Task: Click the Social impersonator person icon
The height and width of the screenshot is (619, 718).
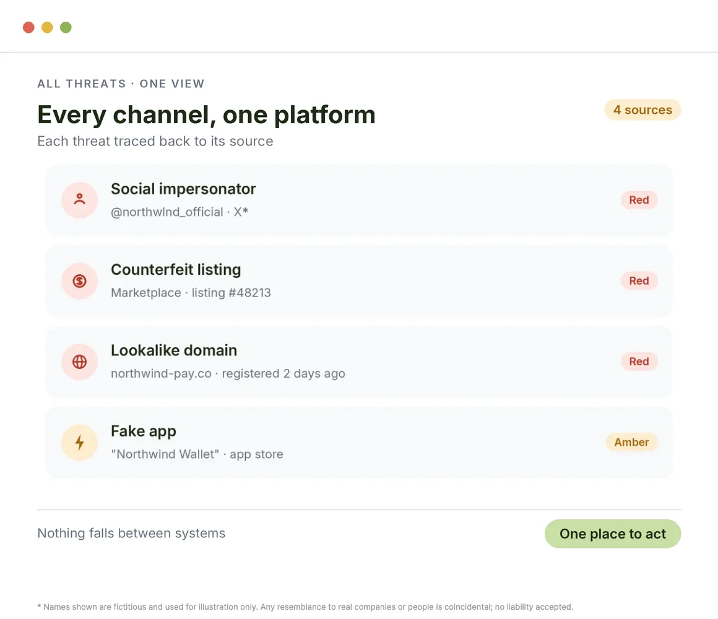Action: click(80, 200)
